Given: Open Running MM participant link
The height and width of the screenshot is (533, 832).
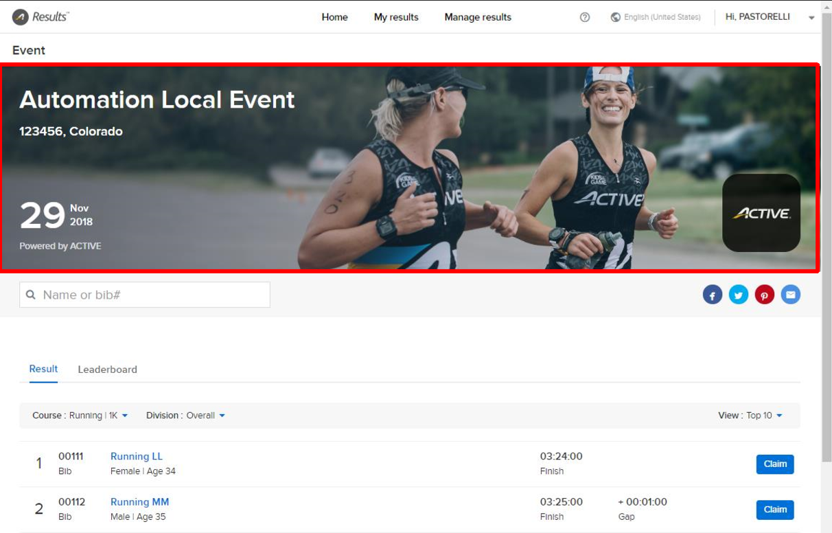Looking at the screenshot, I should point(139,502).
